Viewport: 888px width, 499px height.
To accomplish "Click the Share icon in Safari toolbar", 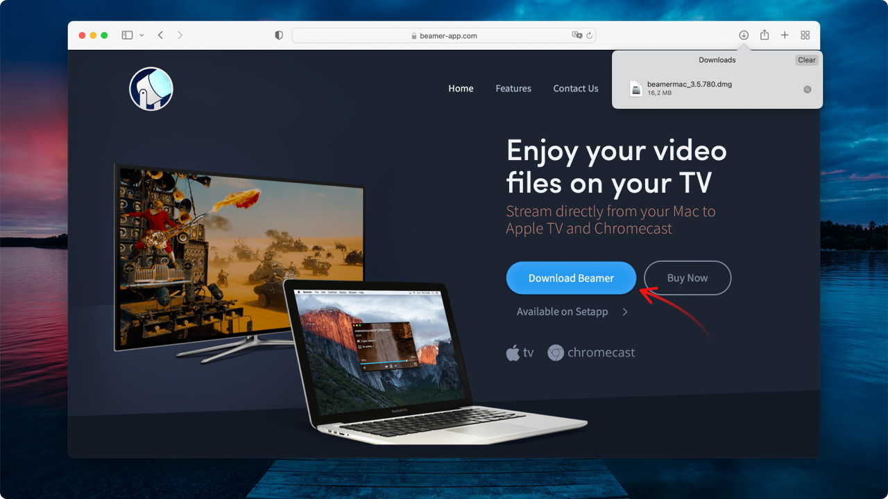I will click(765, 35).
